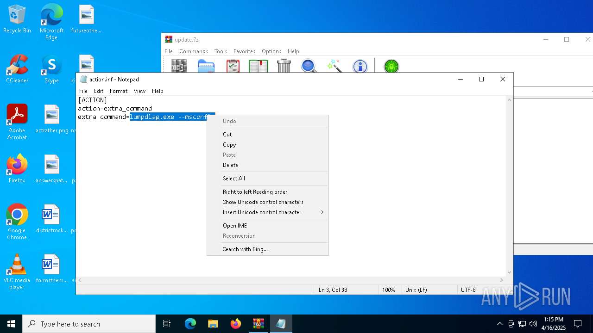Toggle Show Unicode control characters
Image resolution: width=593 pixels, height=333 pixels.
(268, 202)
